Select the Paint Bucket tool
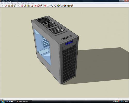The height and width of the screenshot is (103, 129). click(29, 6)
